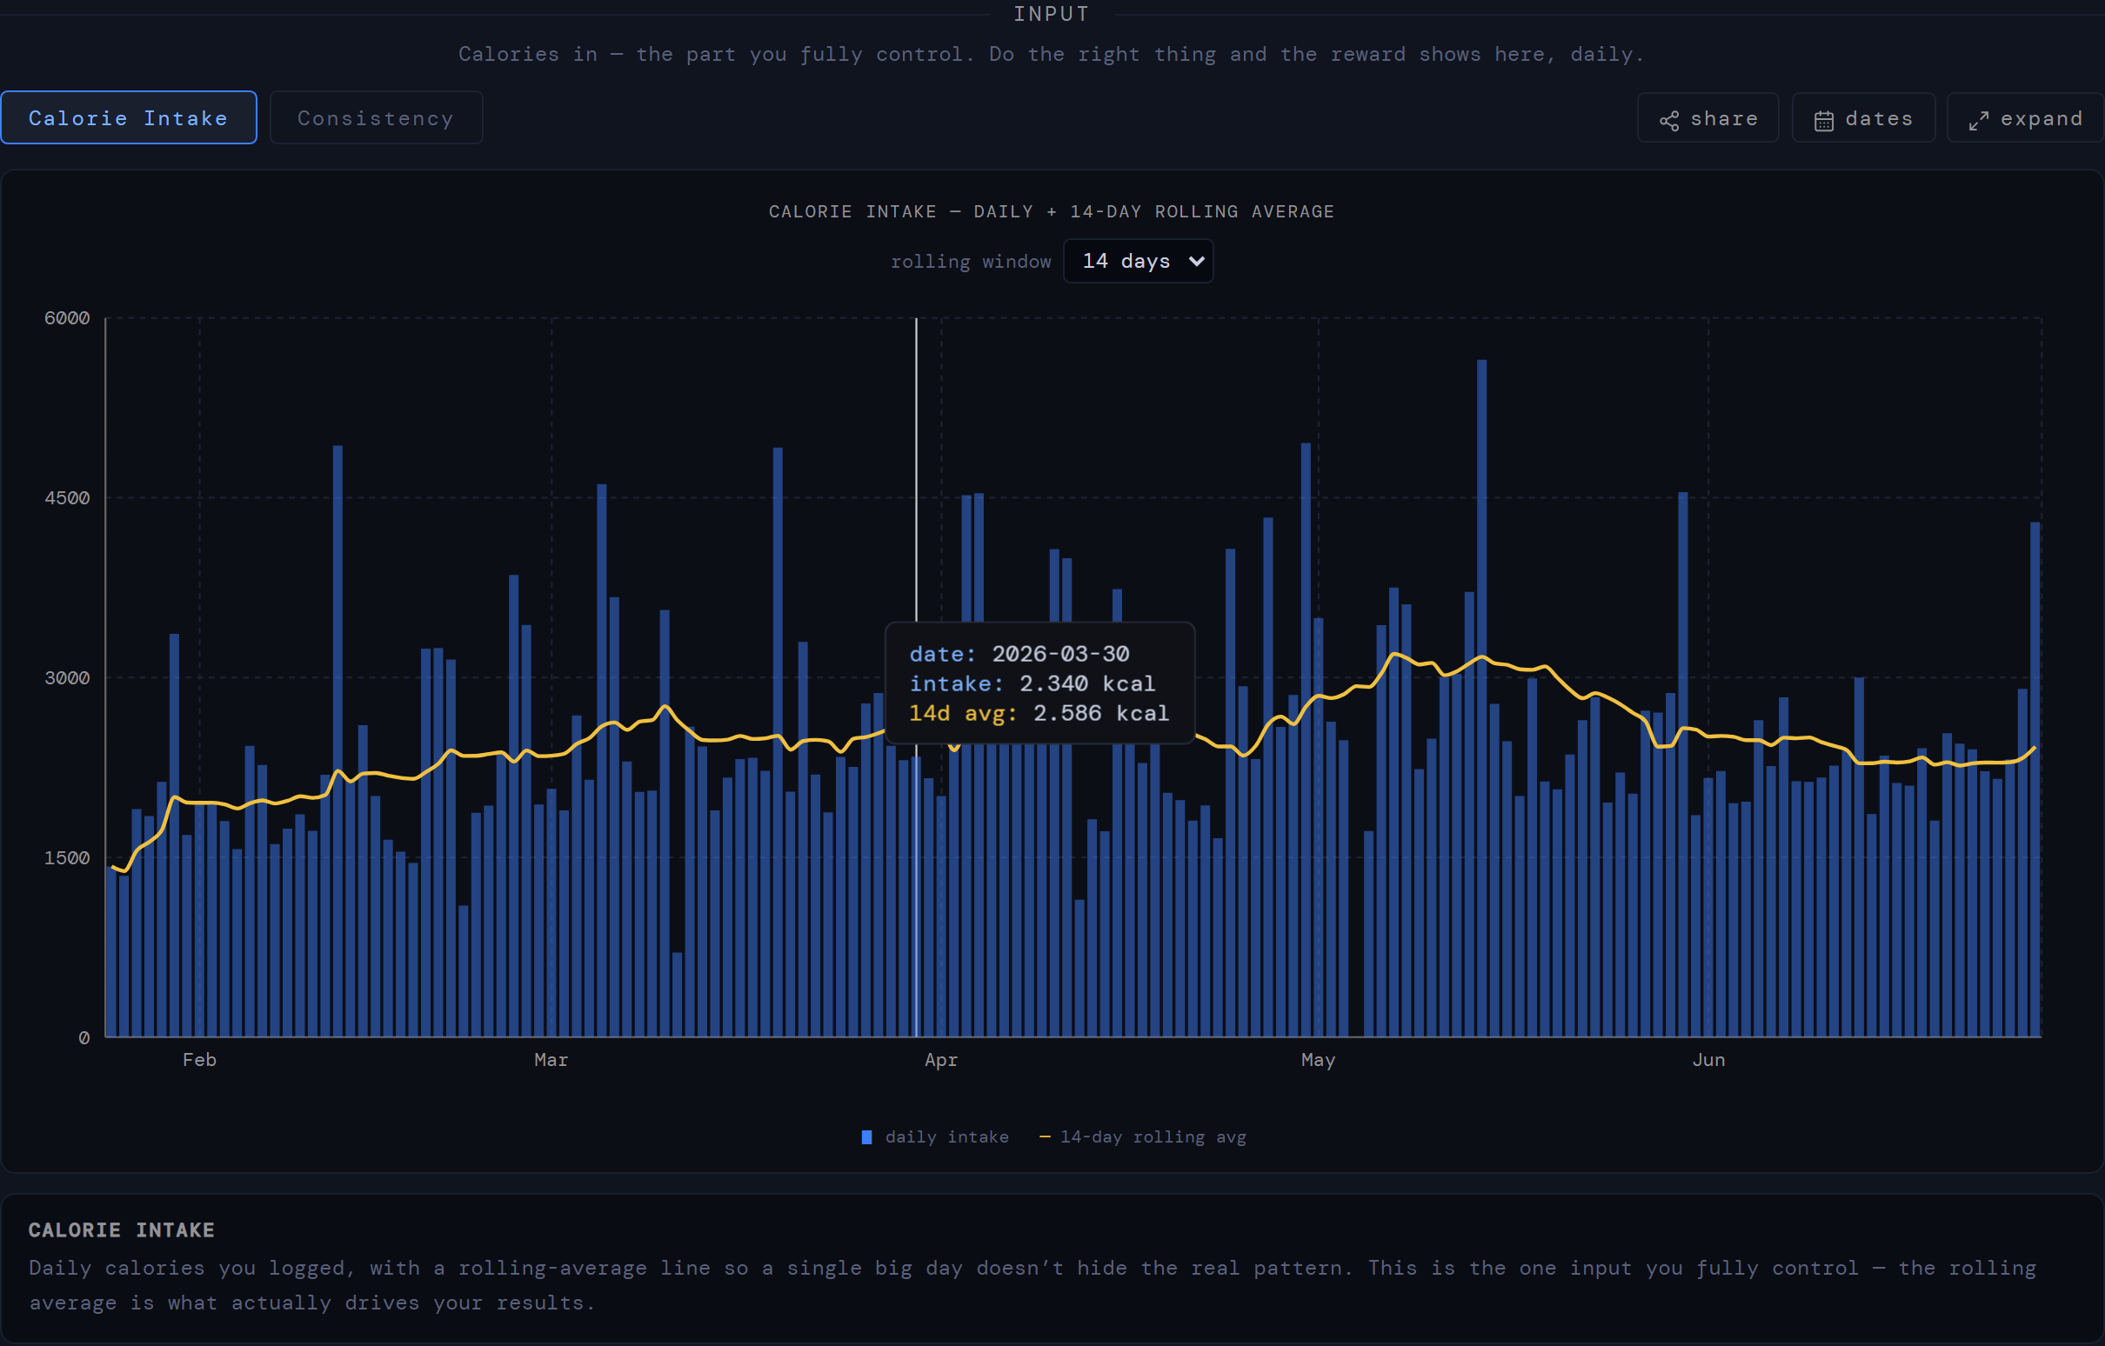
Task: Click the share network icon
Action: [1669, 121]
